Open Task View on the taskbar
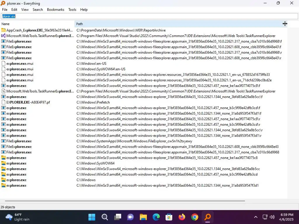299x224 pixels. click(x=117, y=217)
